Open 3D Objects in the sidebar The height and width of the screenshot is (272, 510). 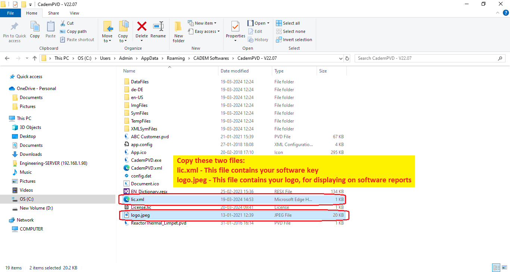30,127
